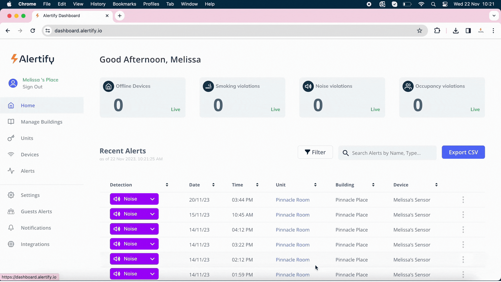Viewport: 501px width, 282px height.
Task: Open Devices wifi icon in sidebar
Action: [x=11, y=155]
